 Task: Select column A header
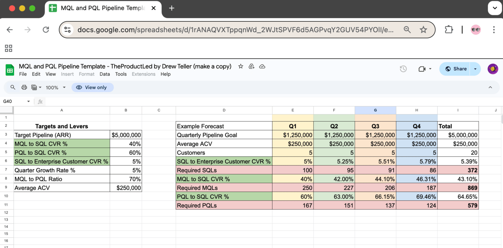click(62, 110)
